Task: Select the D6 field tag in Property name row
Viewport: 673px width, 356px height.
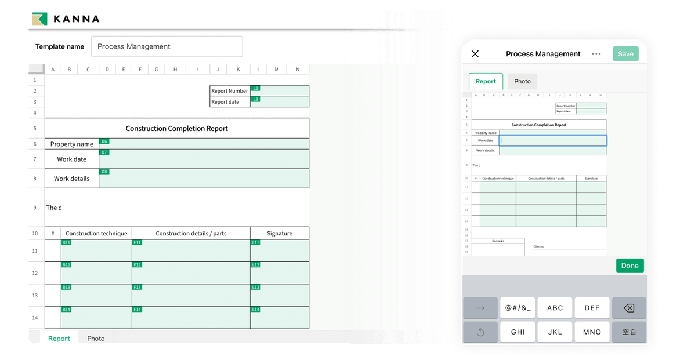Action: [104, 141]
